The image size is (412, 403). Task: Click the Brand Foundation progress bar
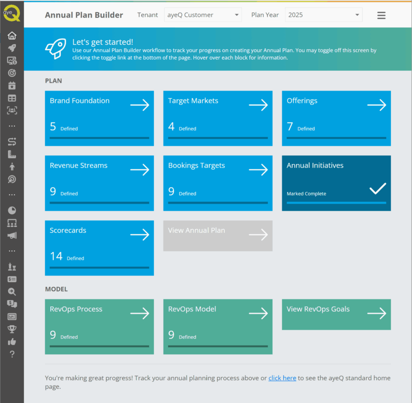[x=99, y=138]
